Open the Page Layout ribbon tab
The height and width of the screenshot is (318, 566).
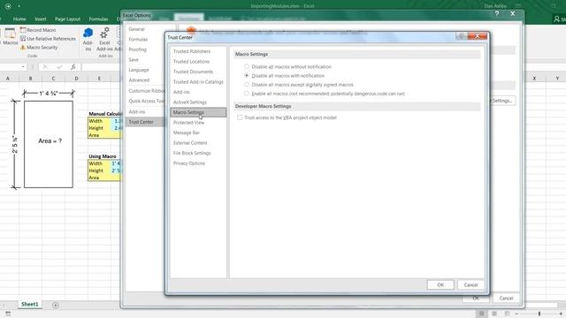tap(67, 19)
